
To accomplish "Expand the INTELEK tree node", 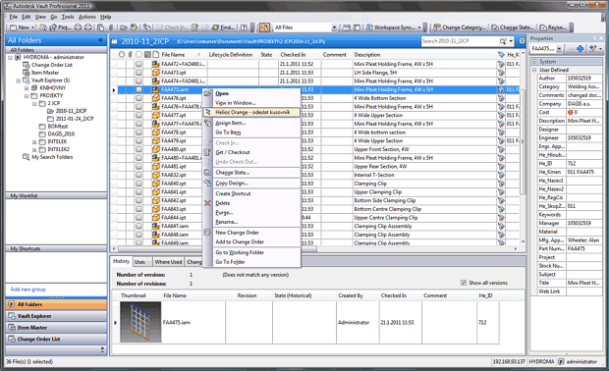I will [x=34, y=142].
